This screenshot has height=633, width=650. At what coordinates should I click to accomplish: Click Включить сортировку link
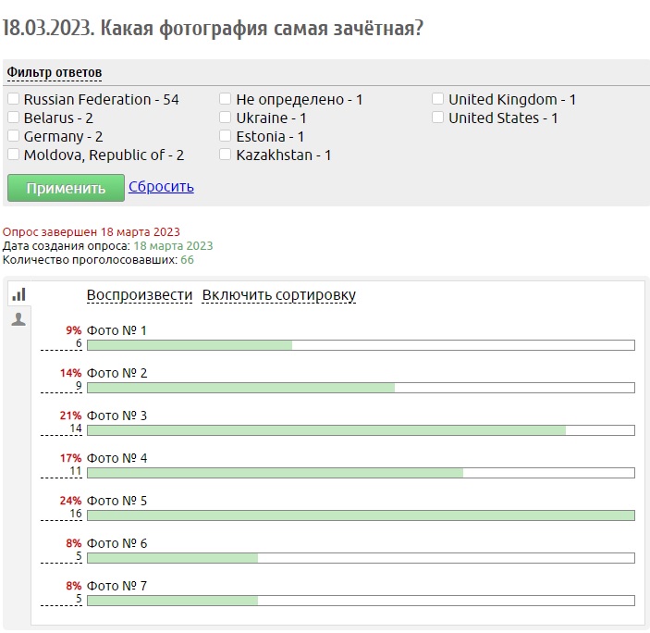(x=278, y=295)
